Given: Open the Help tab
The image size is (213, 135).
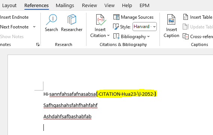Looking at the screenshot, I should (x=127, y=6).
